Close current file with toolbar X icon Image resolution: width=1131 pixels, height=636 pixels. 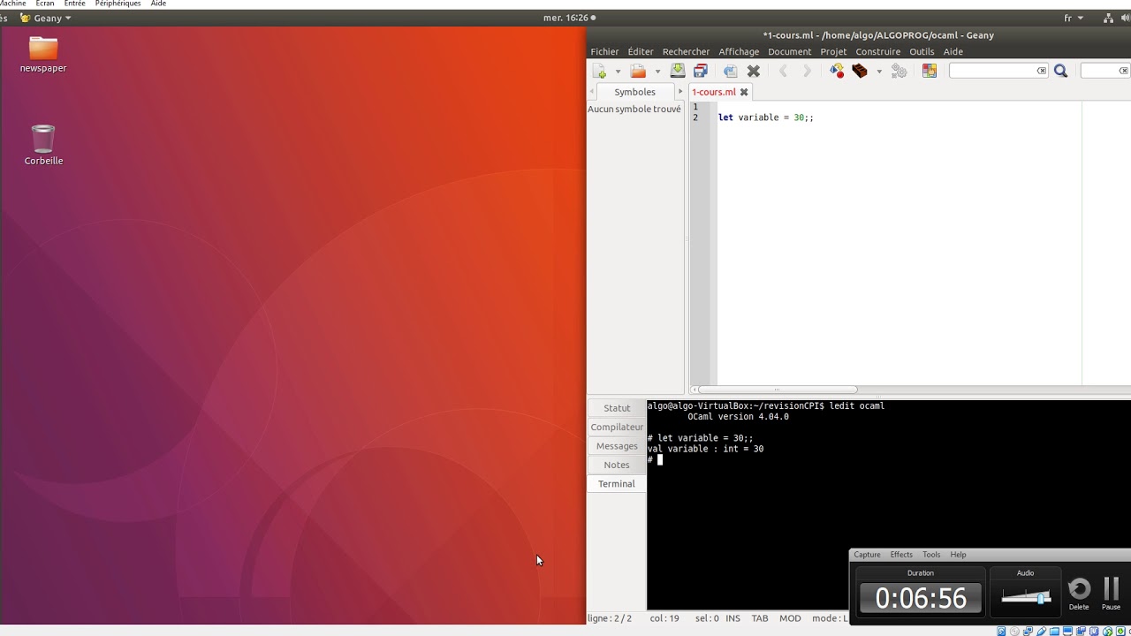click(754, 72)
